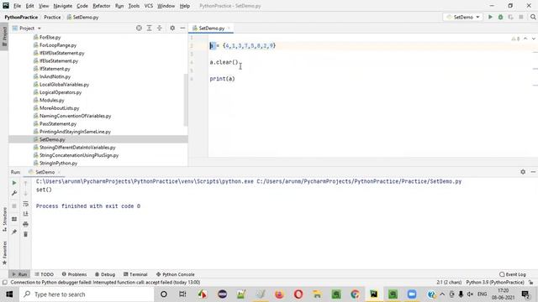
Task: Open Structure side tool window
Action: 4,220
